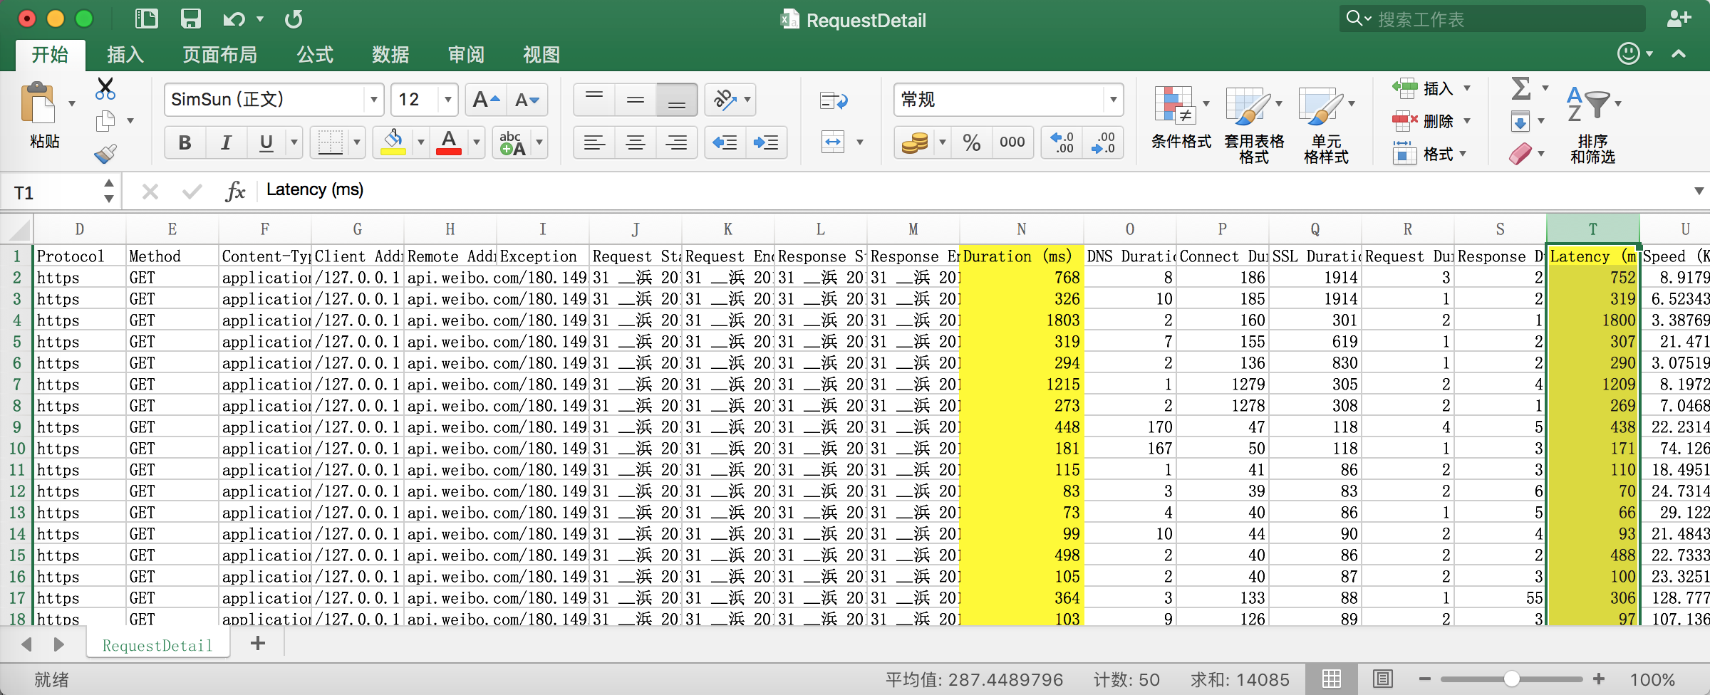This screenshot has height=695, width=1710.
Task: Click the fill color bucket icon
Action: (393, 142)
